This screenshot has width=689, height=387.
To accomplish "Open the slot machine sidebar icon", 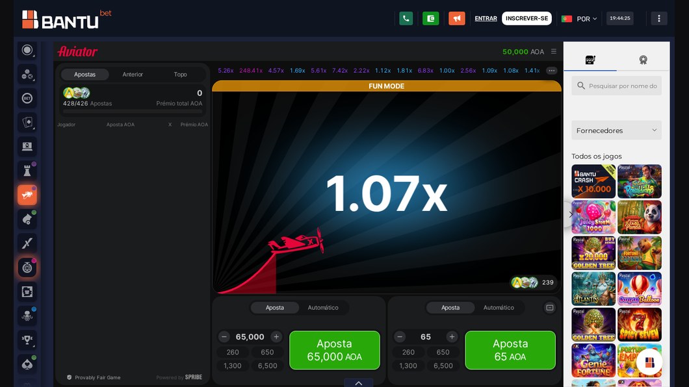I will coord(27,292).
